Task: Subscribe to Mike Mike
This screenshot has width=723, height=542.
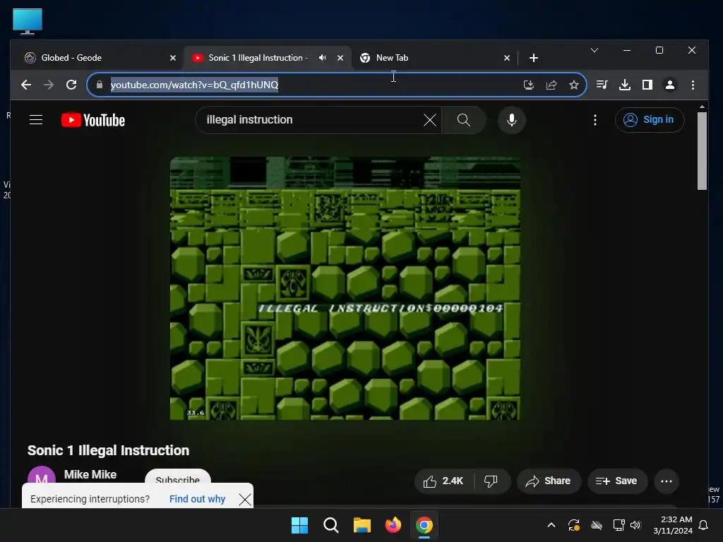Action: click(x=178, y=476)
